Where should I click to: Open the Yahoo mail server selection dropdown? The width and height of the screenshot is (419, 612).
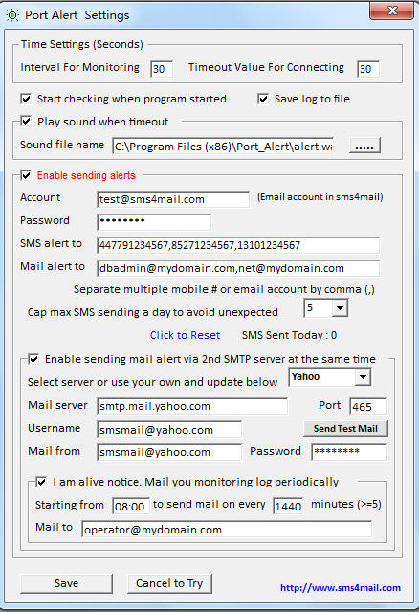[x=363, y=377]
